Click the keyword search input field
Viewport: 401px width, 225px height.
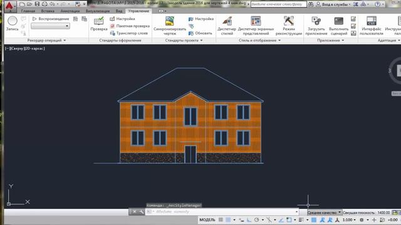278,4
